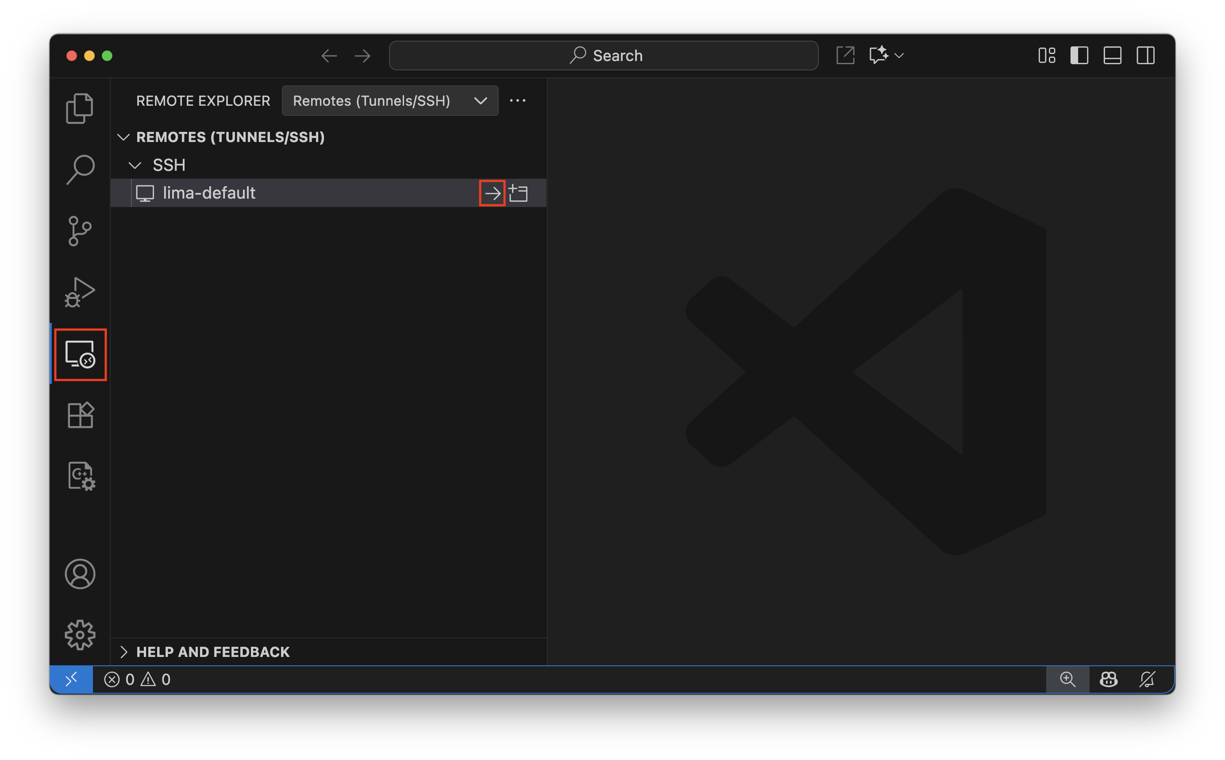Open the Extensions view
The height and width of the screenshot is (760, 1225).
point(81,415)
